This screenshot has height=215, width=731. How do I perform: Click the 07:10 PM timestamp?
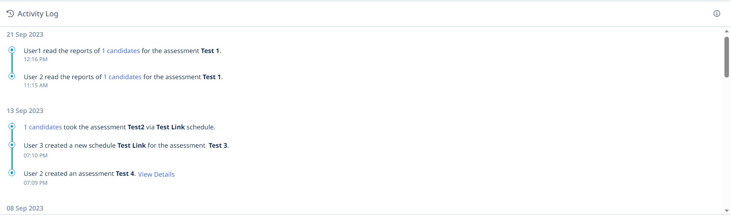pos(36,155)
